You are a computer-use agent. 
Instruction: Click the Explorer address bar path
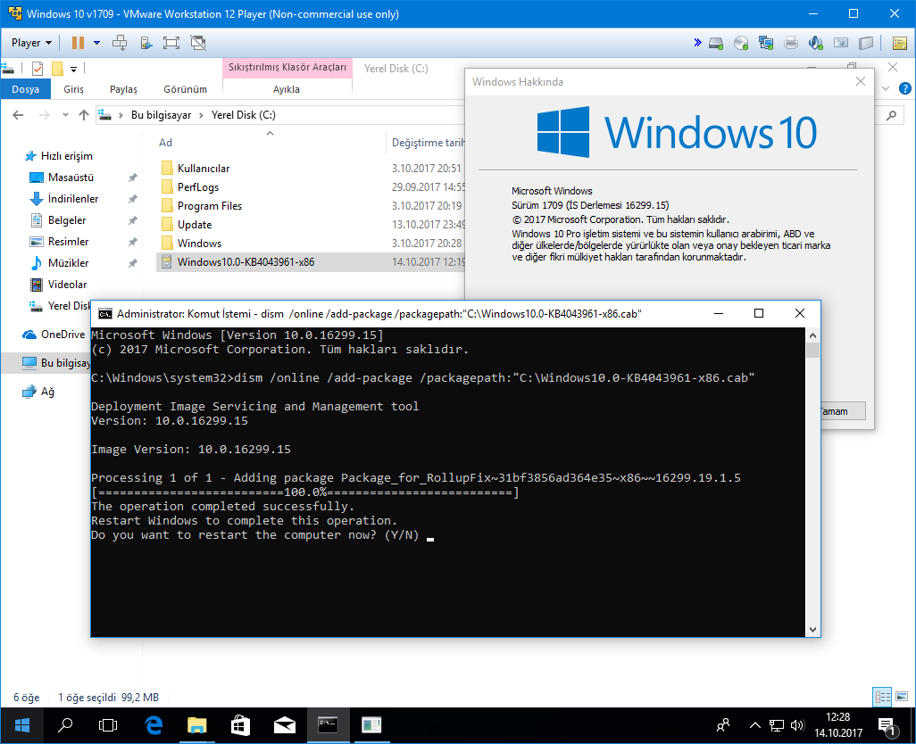pos(280,115)
